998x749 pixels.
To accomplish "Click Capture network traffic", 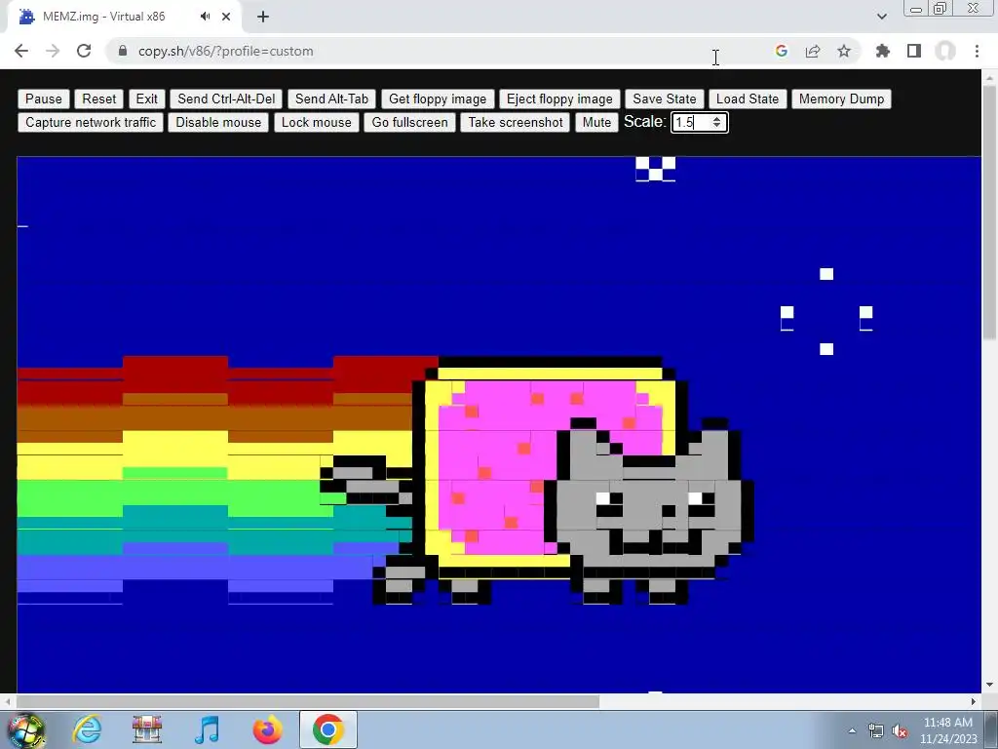I will 91,122.
